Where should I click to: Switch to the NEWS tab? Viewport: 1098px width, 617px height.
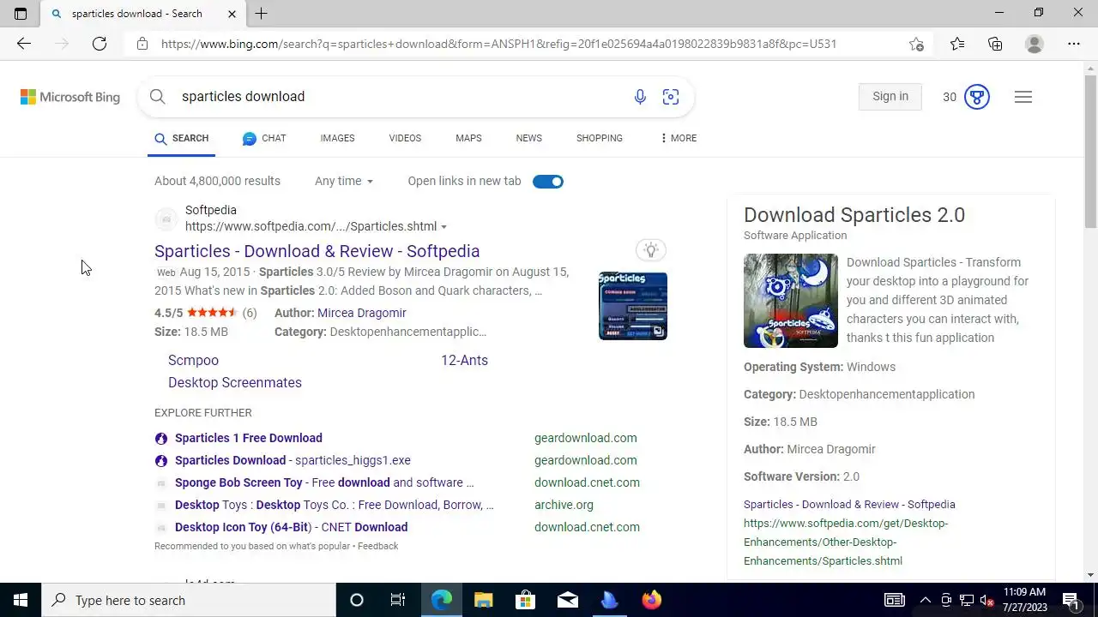click(528, 138)
